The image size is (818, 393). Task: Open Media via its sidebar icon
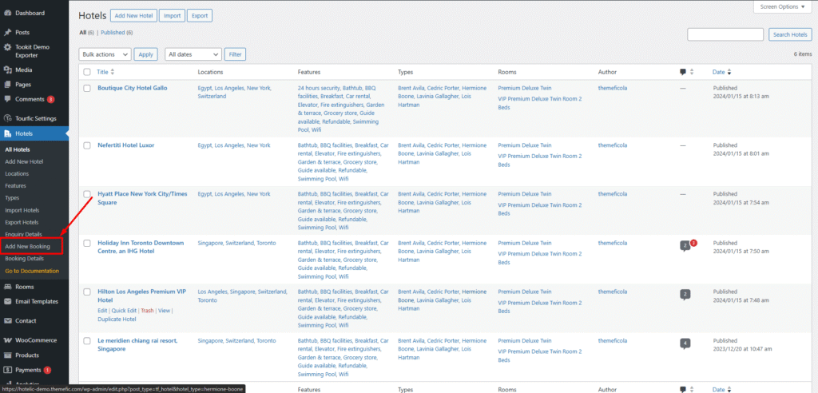click(x=7, y=70)
